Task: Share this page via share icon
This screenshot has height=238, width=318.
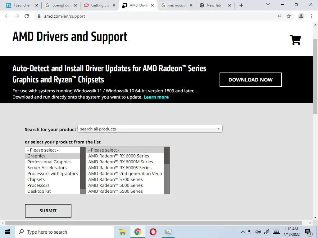Action: coord(279,16)
